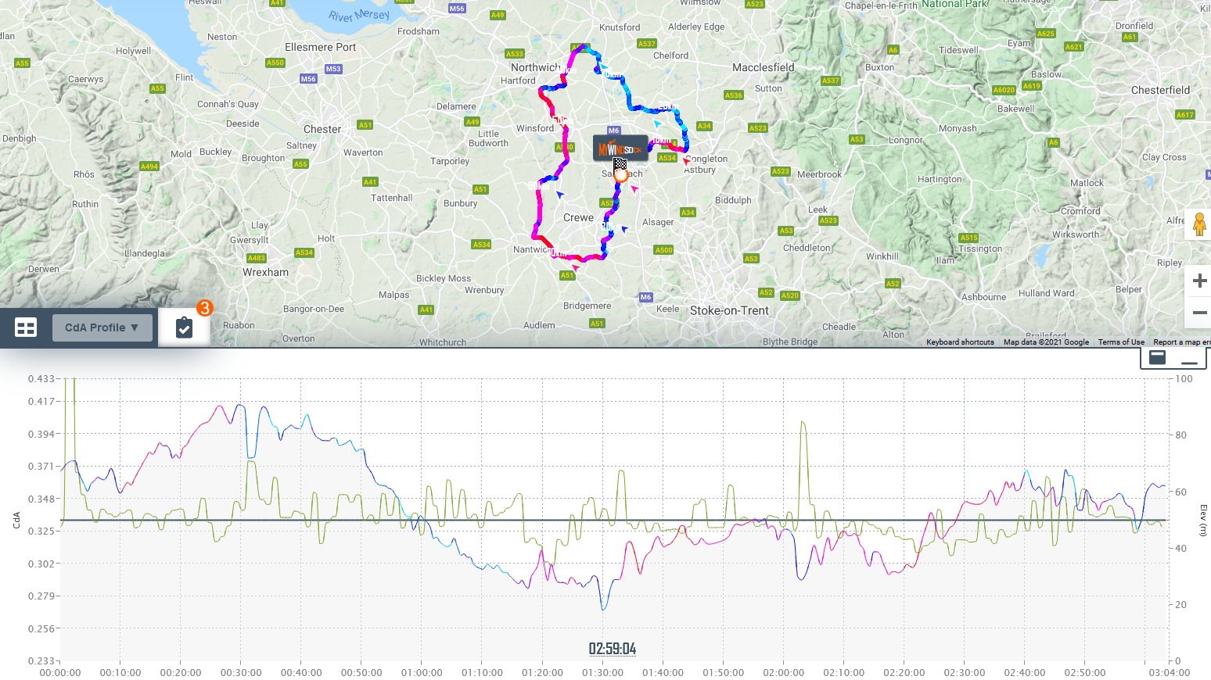Viewport: 1211px width, 680px height.
Task: Click the MyWindsock logo label on map
Action: pos(620,149)
